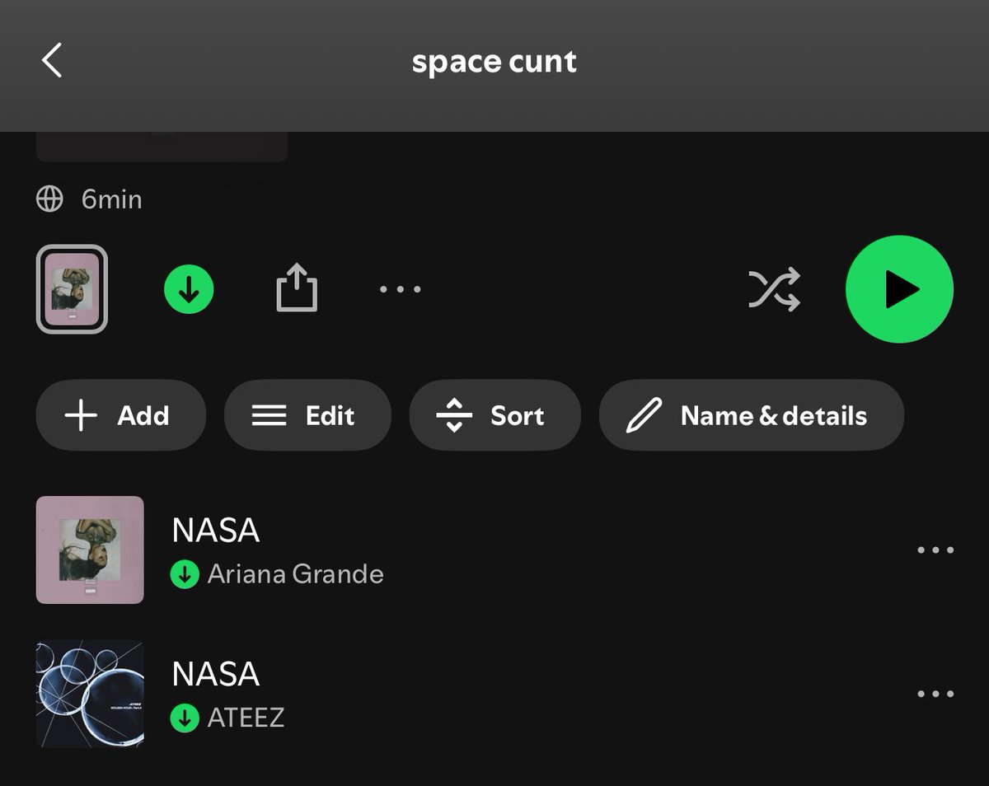
Task: Select Ariana Grande NASA album cover
Action: 90,550
